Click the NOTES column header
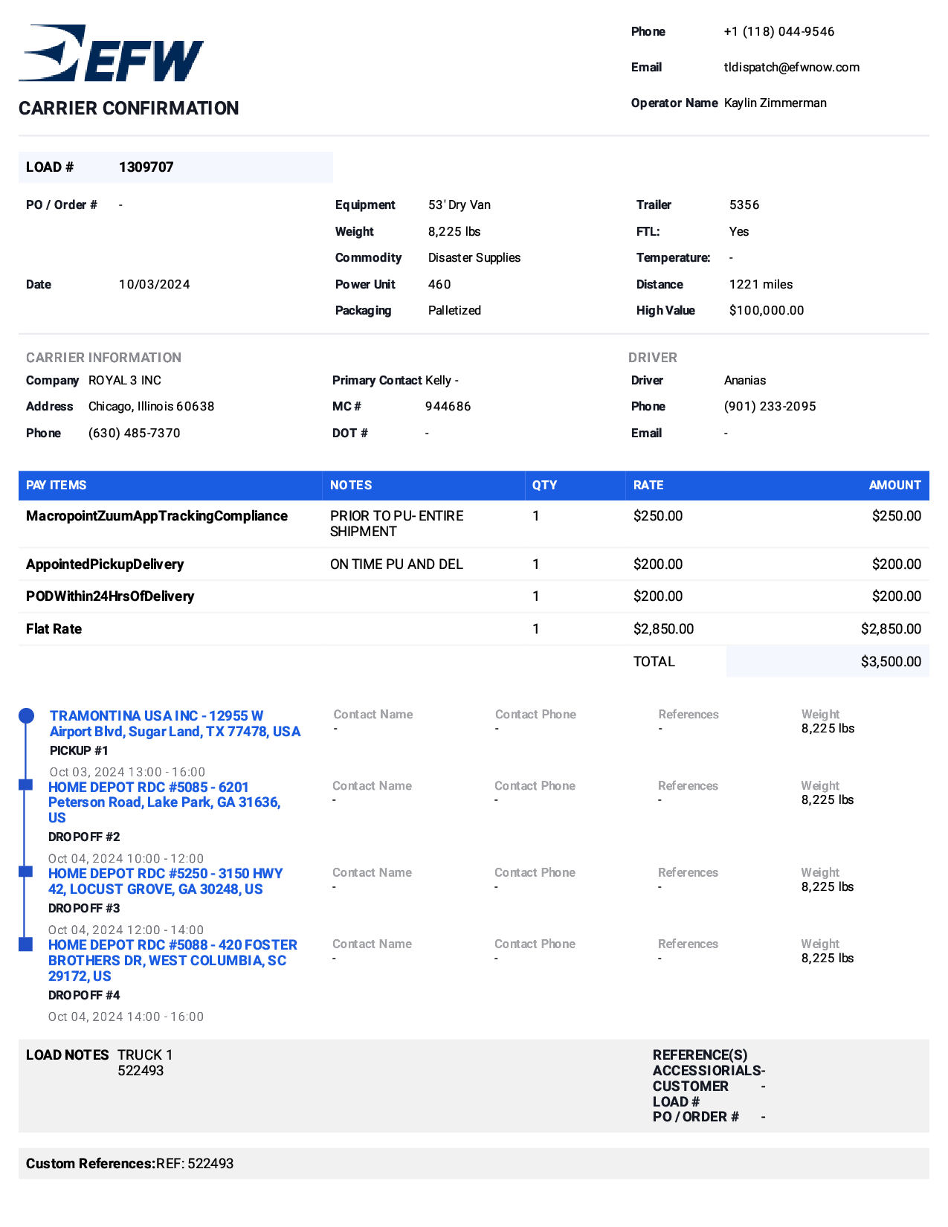 click(423, 485)
